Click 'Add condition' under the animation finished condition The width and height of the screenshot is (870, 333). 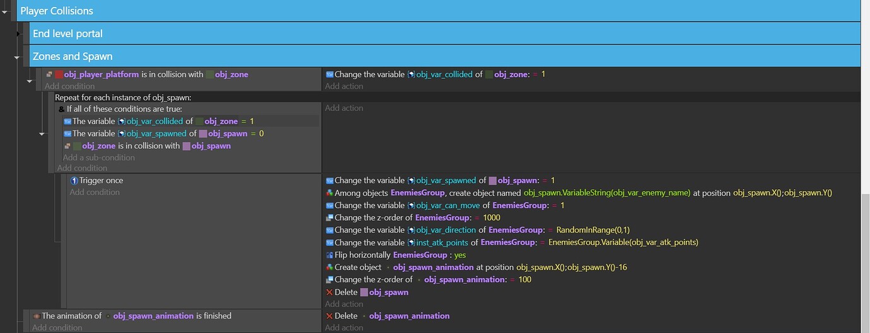(57, 327)
